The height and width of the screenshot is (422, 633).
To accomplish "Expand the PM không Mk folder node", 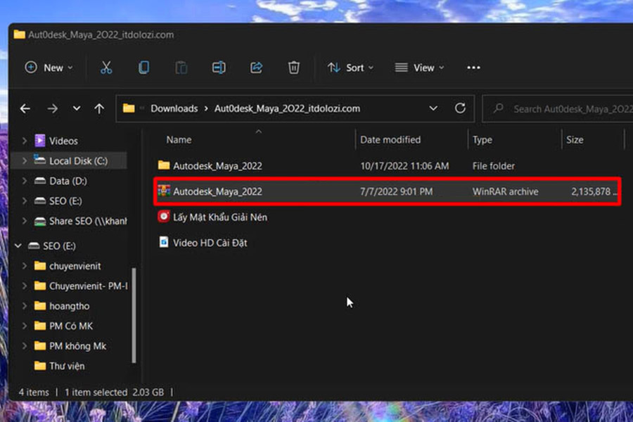I will [x=24, y=346].
